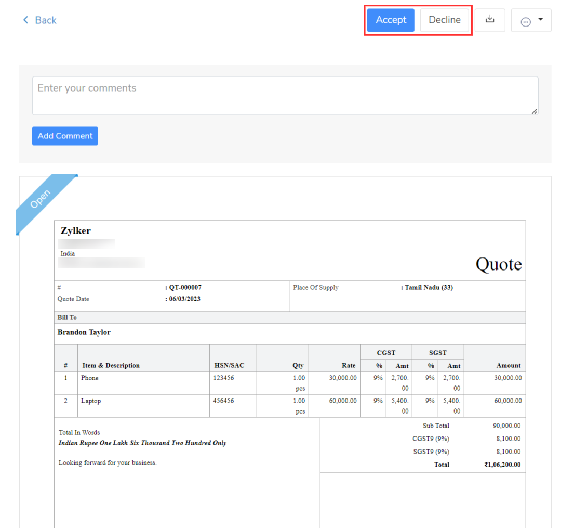Click the blue Open status ribbon
This screenshot has width=561, height=528.
[x=41, y=200]
